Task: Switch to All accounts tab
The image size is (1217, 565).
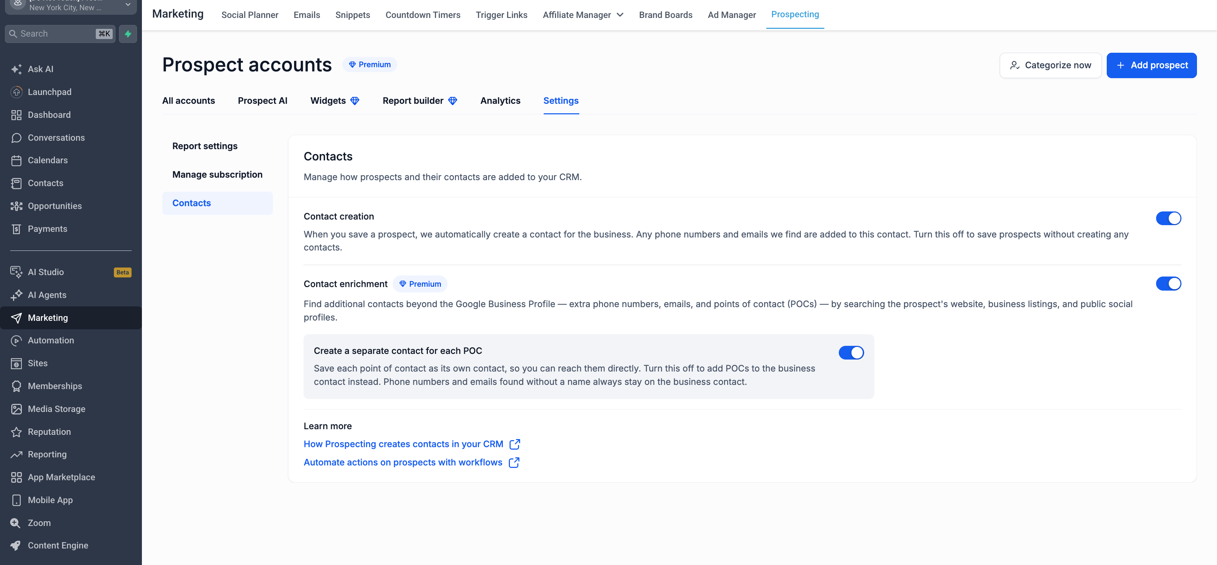Action: (x=188, y=101)
